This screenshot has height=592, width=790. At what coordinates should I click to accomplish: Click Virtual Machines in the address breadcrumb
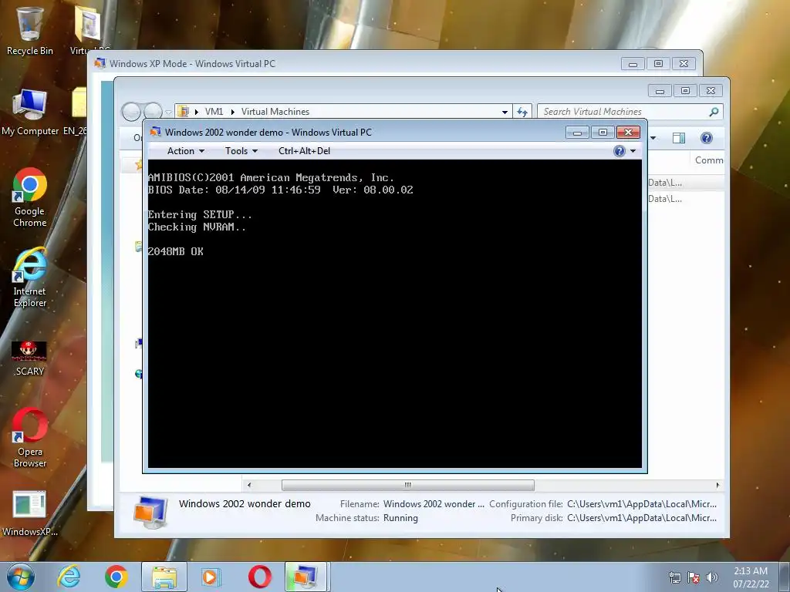[275, 112]
